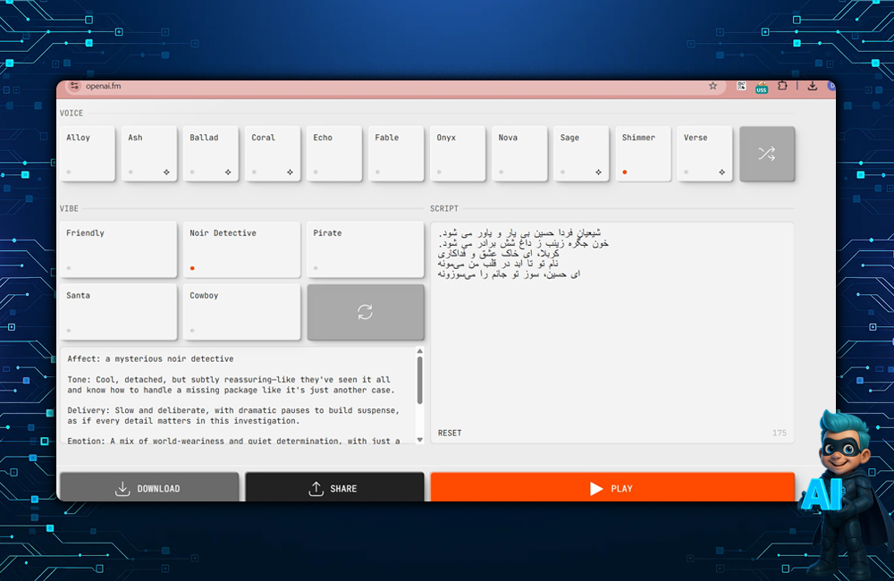The width and height of the screenshot is (894, 581).
Task: Bookmark this page with the star icon
Action: [x=713, y=87]
